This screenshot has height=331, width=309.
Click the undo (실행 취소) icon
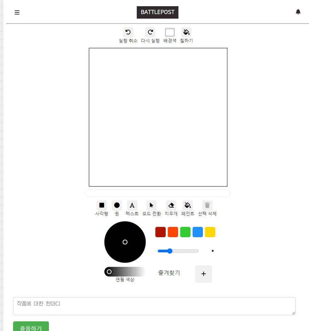click(128, 32)
